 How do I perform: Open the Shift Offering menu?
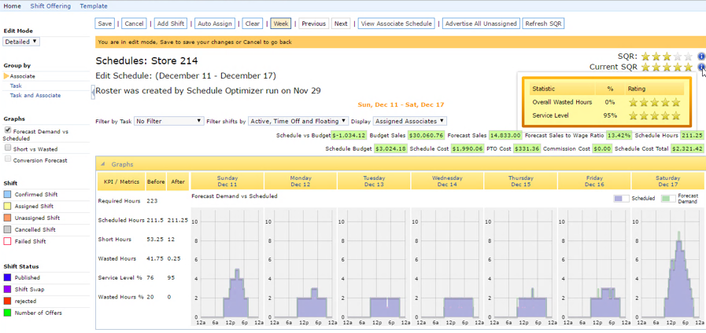coord(50,6)
